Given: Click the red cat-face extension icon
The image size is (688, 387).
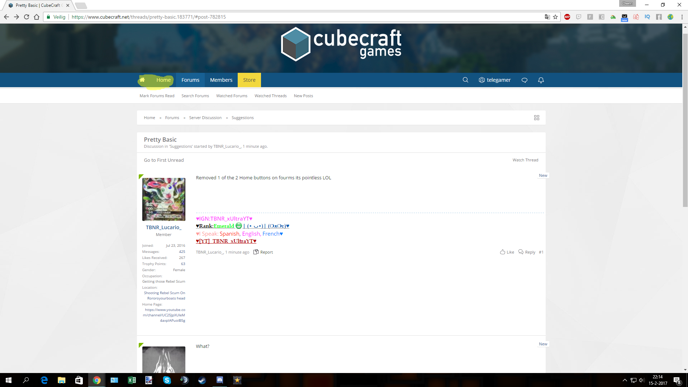Looking at the screenshot, I should tap(636, 17).
